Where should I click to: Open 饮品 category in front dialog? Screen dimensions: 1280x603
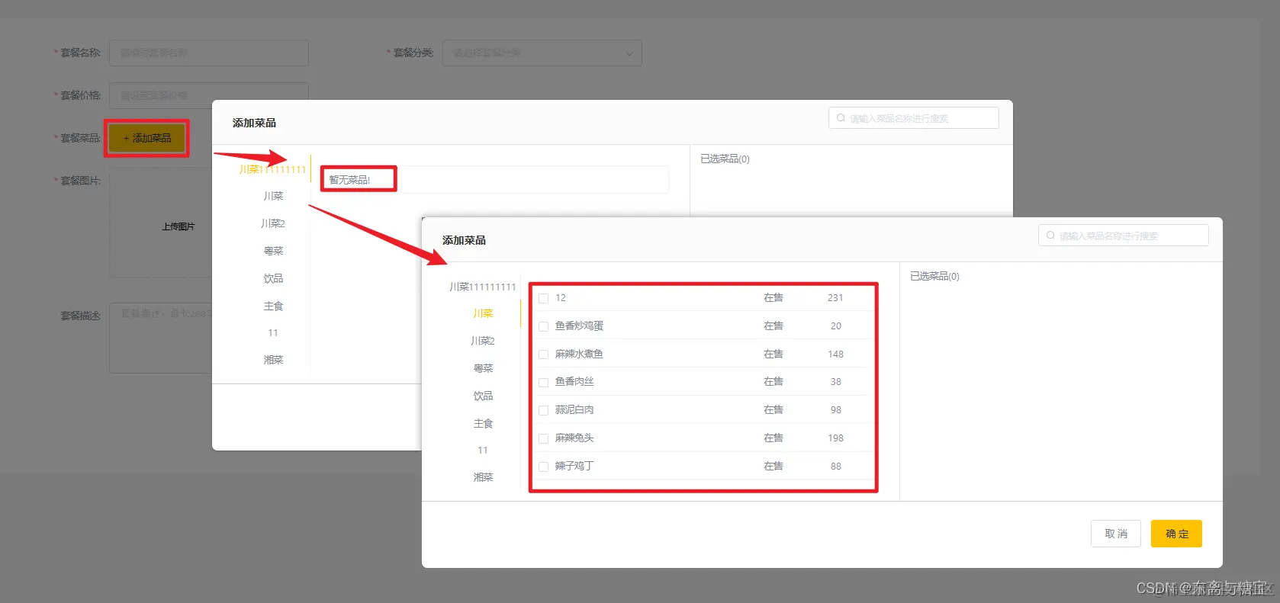(x=482, y=396)
